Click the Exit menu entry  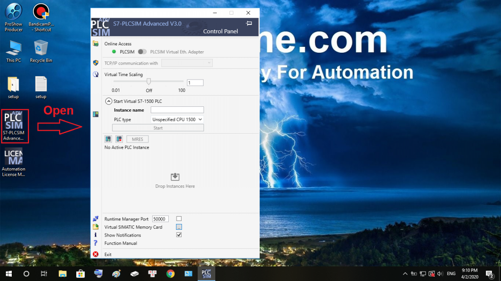click(x=108, y=254)
